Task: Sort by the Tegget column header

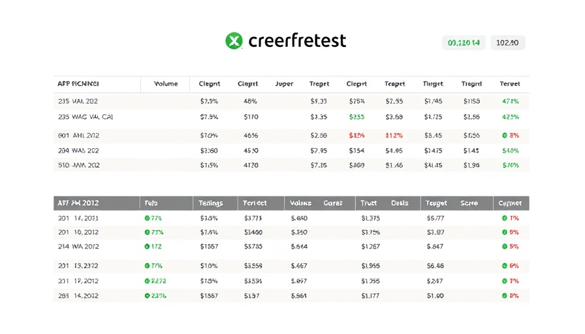Action: coord(436,203)
